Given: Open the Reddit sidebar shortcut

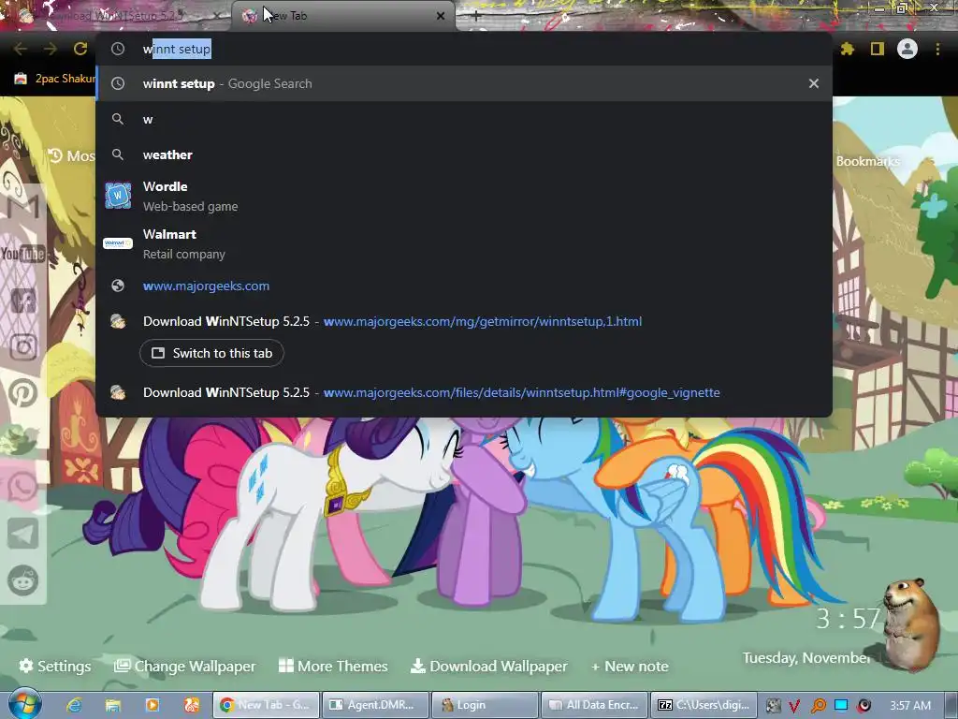Looking at the screenshot, I should coord(23,580).
